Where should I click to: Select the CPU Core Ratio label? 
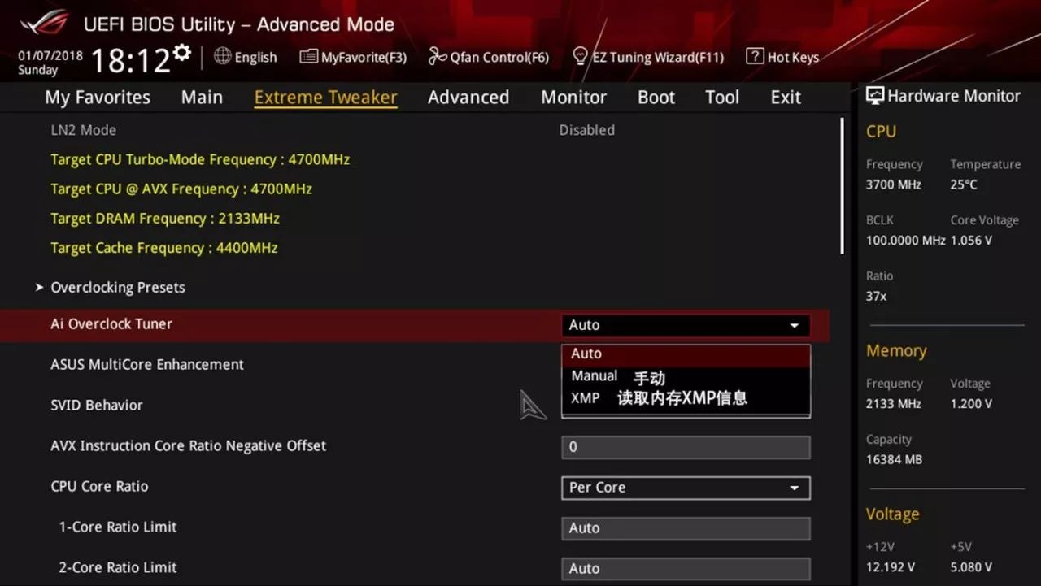tap(99, 487)
